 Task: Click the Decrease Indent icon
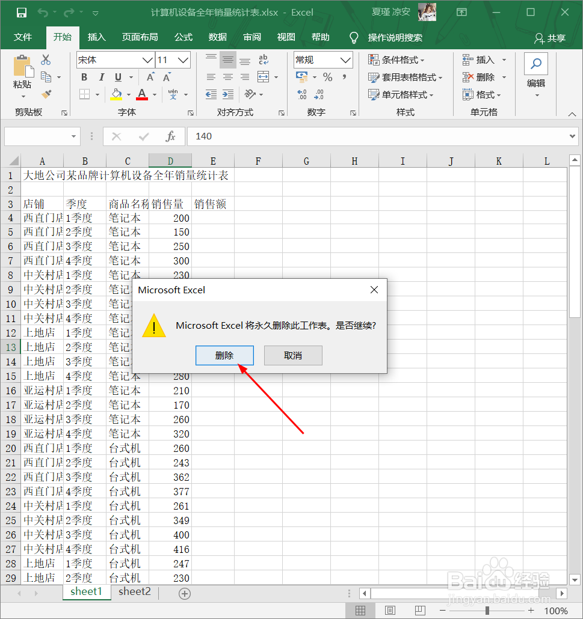[211, 94]
